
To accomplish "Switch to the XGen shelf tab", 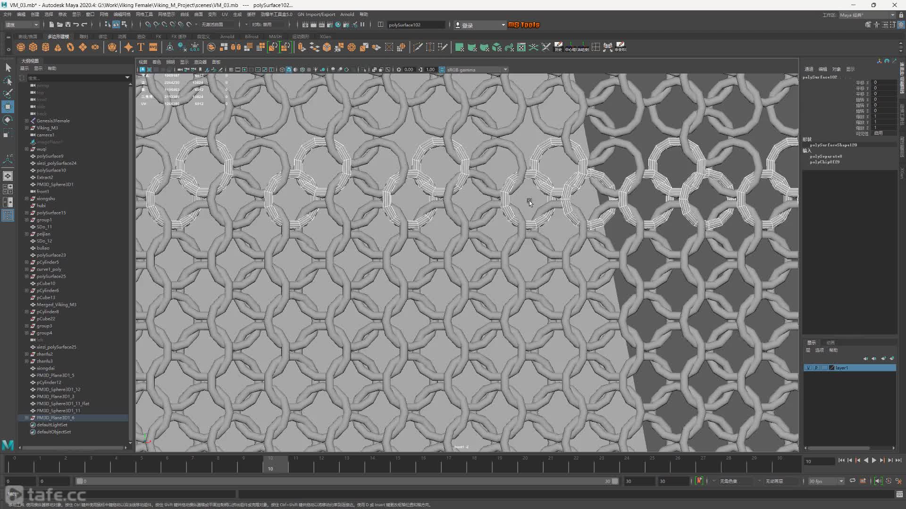I will tap(325, 36).
